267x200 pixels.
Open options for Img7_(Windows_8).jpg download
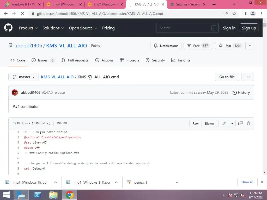(56, 182)
